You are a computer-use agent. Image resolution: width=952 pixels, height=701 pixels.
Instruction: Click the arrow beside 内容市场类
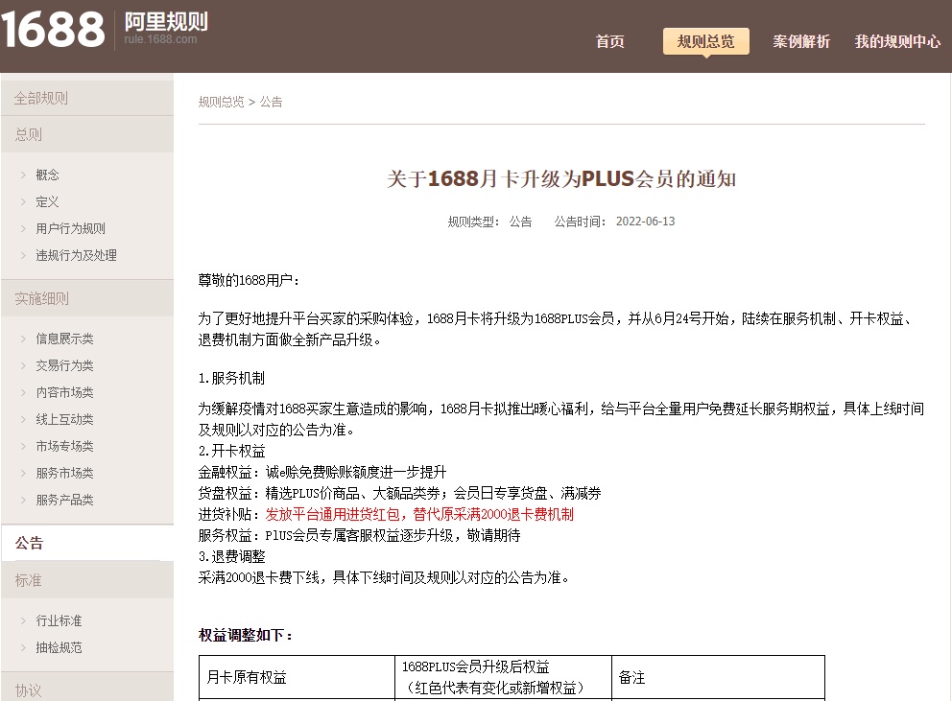pyautogui.click(x=23, y=392)
